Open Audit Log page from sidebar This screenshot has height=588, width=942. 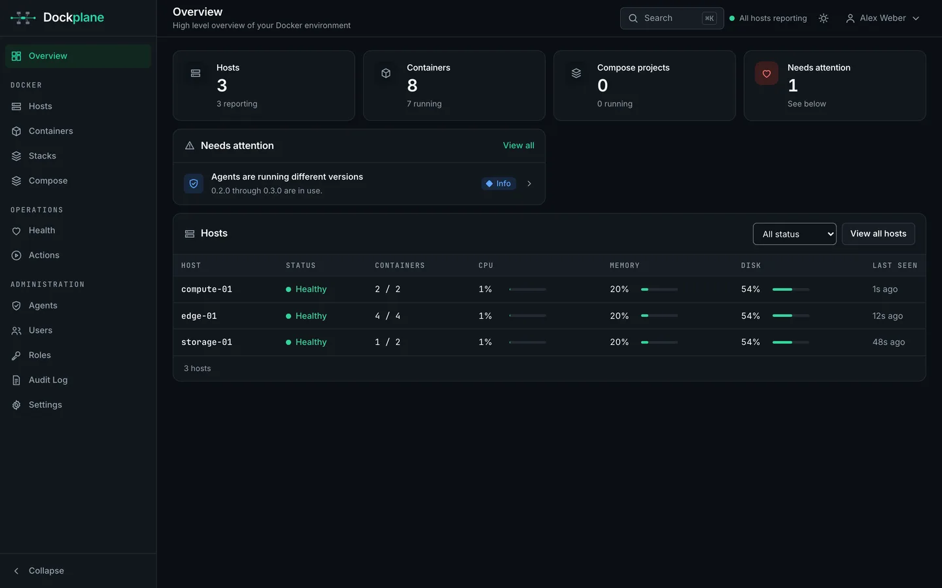[78, 380]
